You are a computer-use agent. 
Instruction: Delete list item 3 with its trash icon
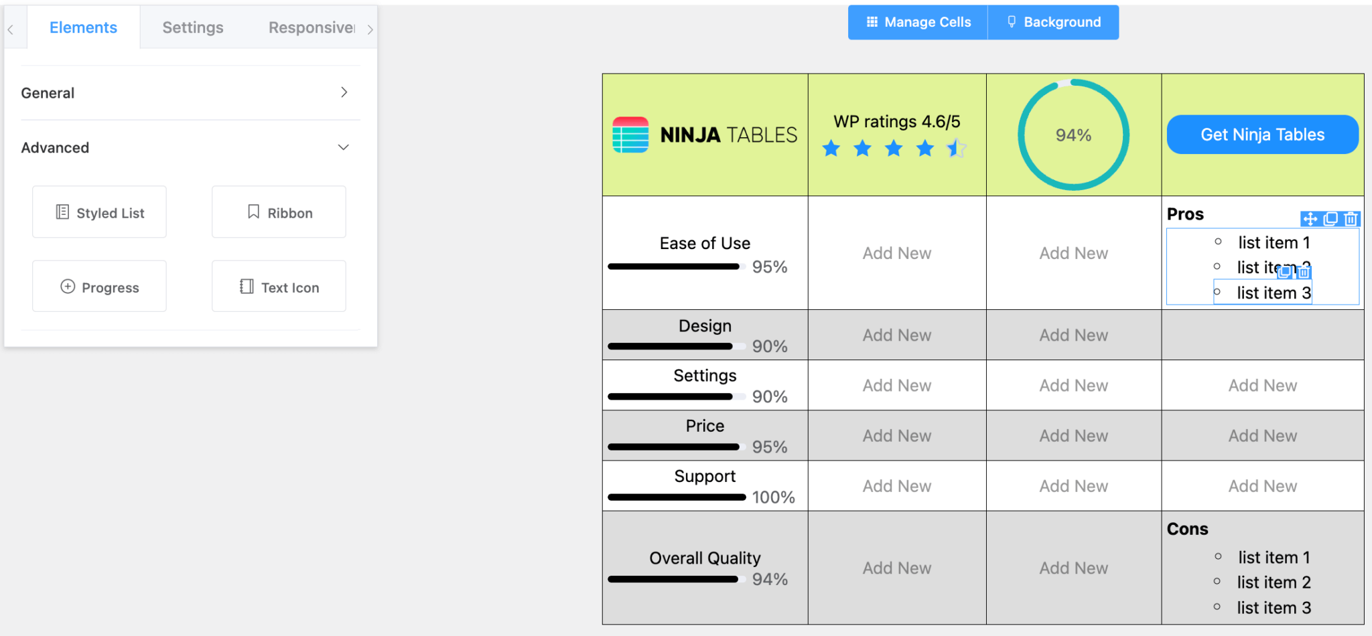(x=1304, y=272)
